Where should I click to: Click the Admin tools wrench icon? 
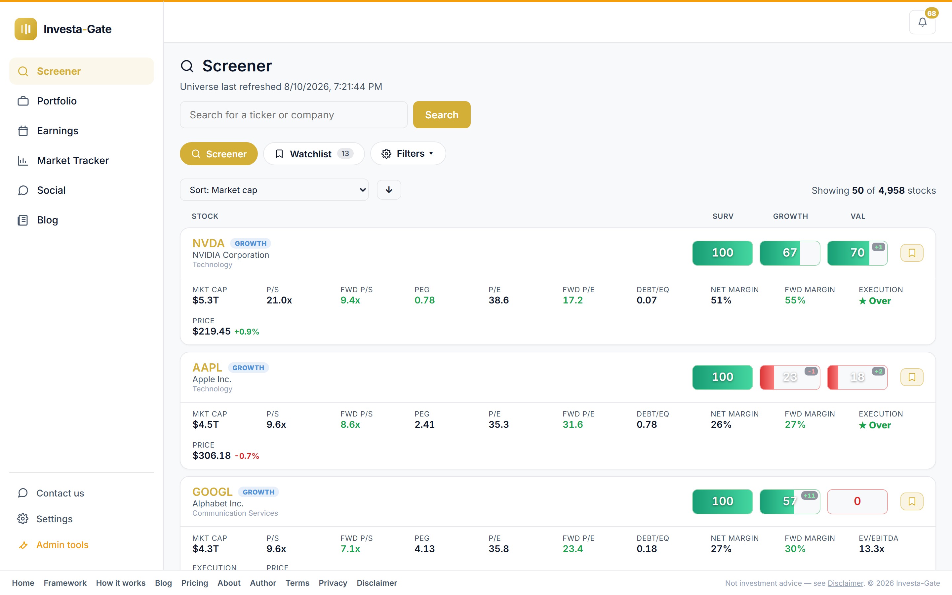pos(23,545)
